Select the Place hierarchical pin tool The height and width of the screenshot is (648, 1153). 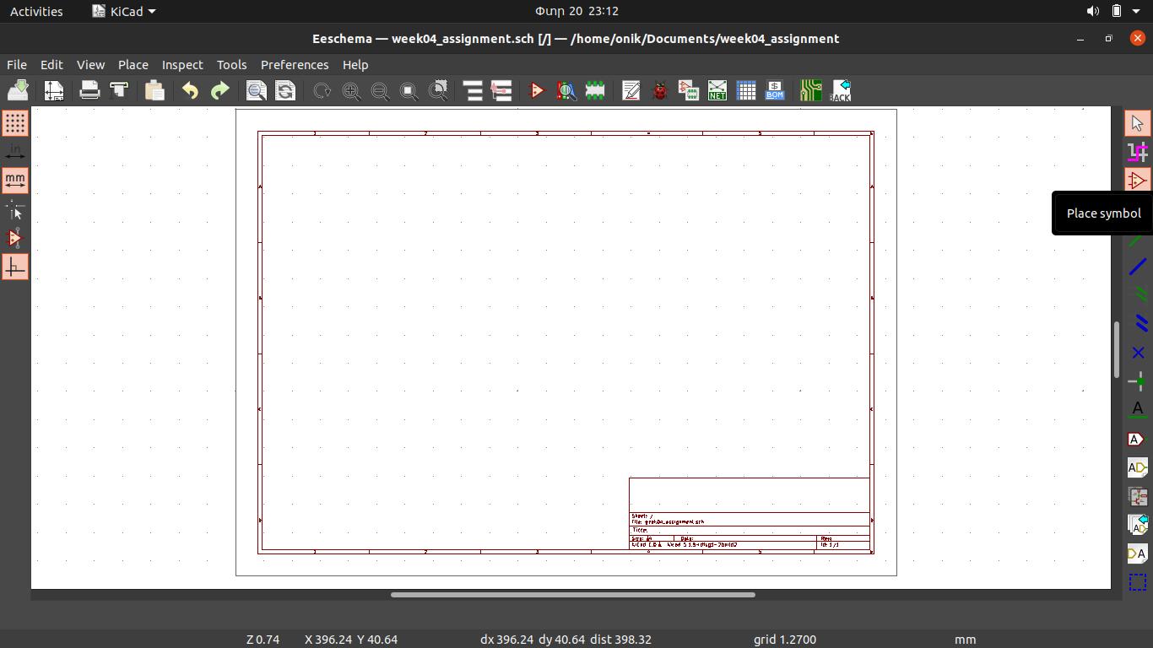click(x=1137, y=553)
